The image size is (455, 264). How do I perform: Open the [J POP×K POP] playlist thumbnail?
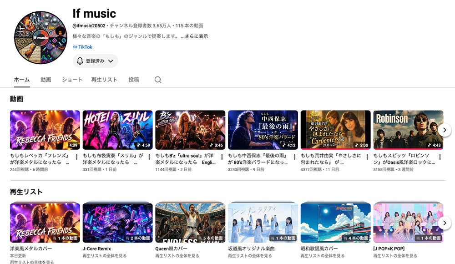tap(408, 223)
